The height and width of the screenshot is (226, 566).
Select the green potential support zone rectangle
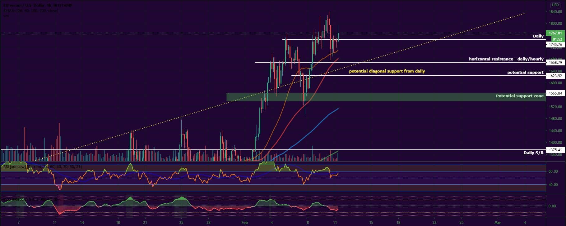pyautogui.click(x=386, y=97)
